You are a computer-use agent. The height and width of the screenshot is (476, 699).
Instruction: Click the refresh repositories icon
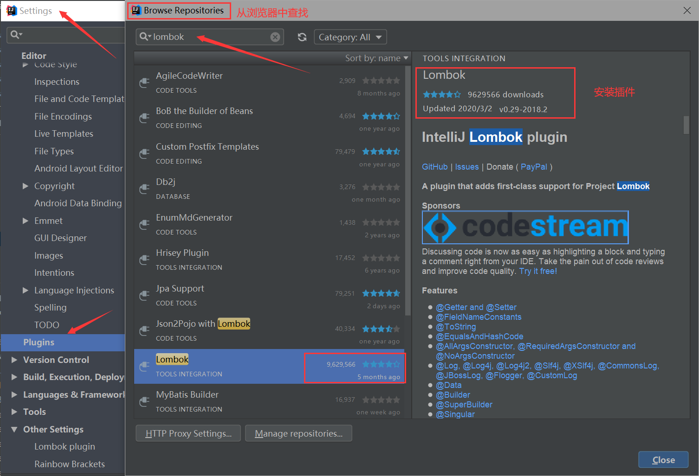coord(302,37)
